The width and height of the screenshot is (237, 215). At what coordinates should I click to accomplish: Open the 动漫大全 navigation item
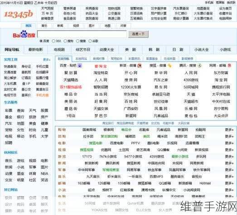coord(106,49)
